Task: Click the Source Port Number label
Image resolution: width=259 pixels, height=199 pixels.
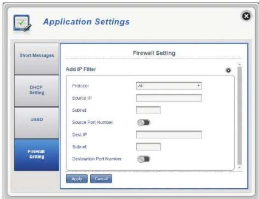Action: [x=93, y=123]
